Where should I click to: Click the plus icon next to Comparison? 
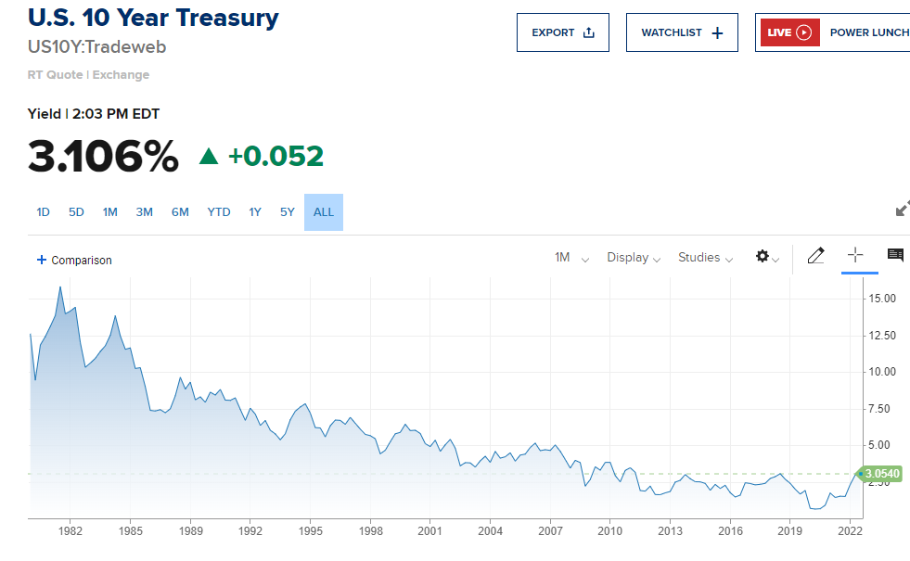[x=41, y=260]
